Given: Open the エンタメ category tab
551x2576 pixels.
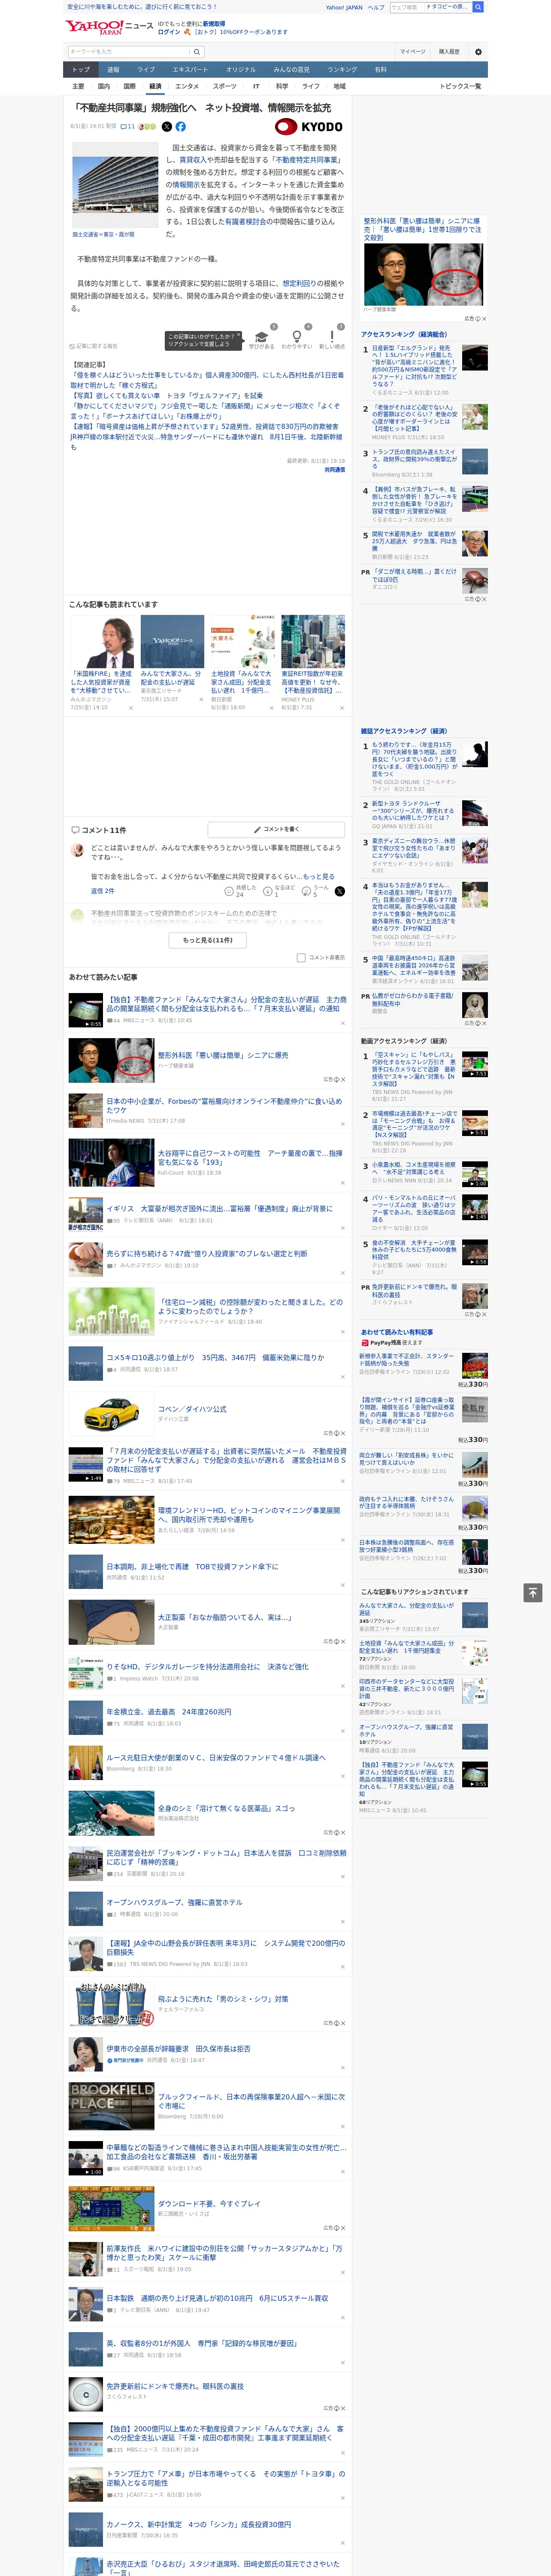Looking at the screenshot, I should tap(187, 86).
